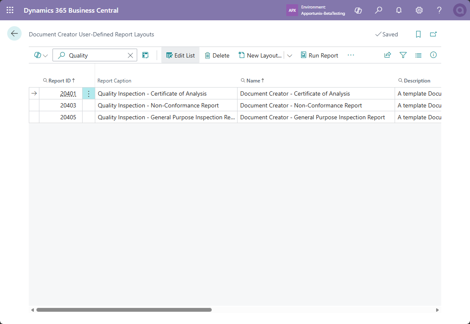Toggle the FactBox information icon
Viewport: 470px width, 324px height.
click(434, 55)
